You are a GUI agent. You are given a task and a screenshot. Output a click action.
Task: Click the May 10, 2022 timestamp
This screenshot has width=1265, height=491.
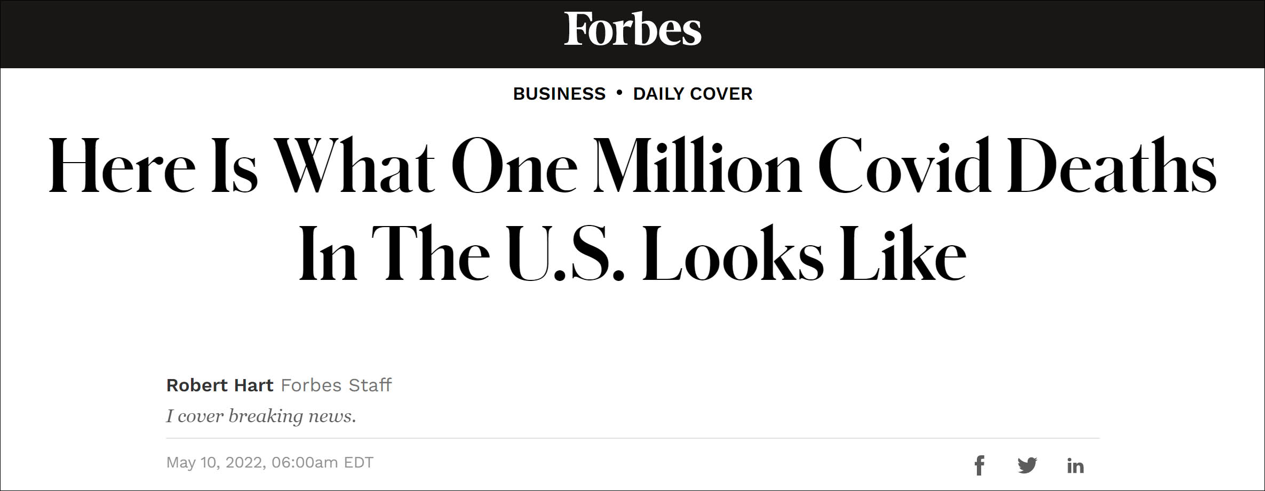269,462
